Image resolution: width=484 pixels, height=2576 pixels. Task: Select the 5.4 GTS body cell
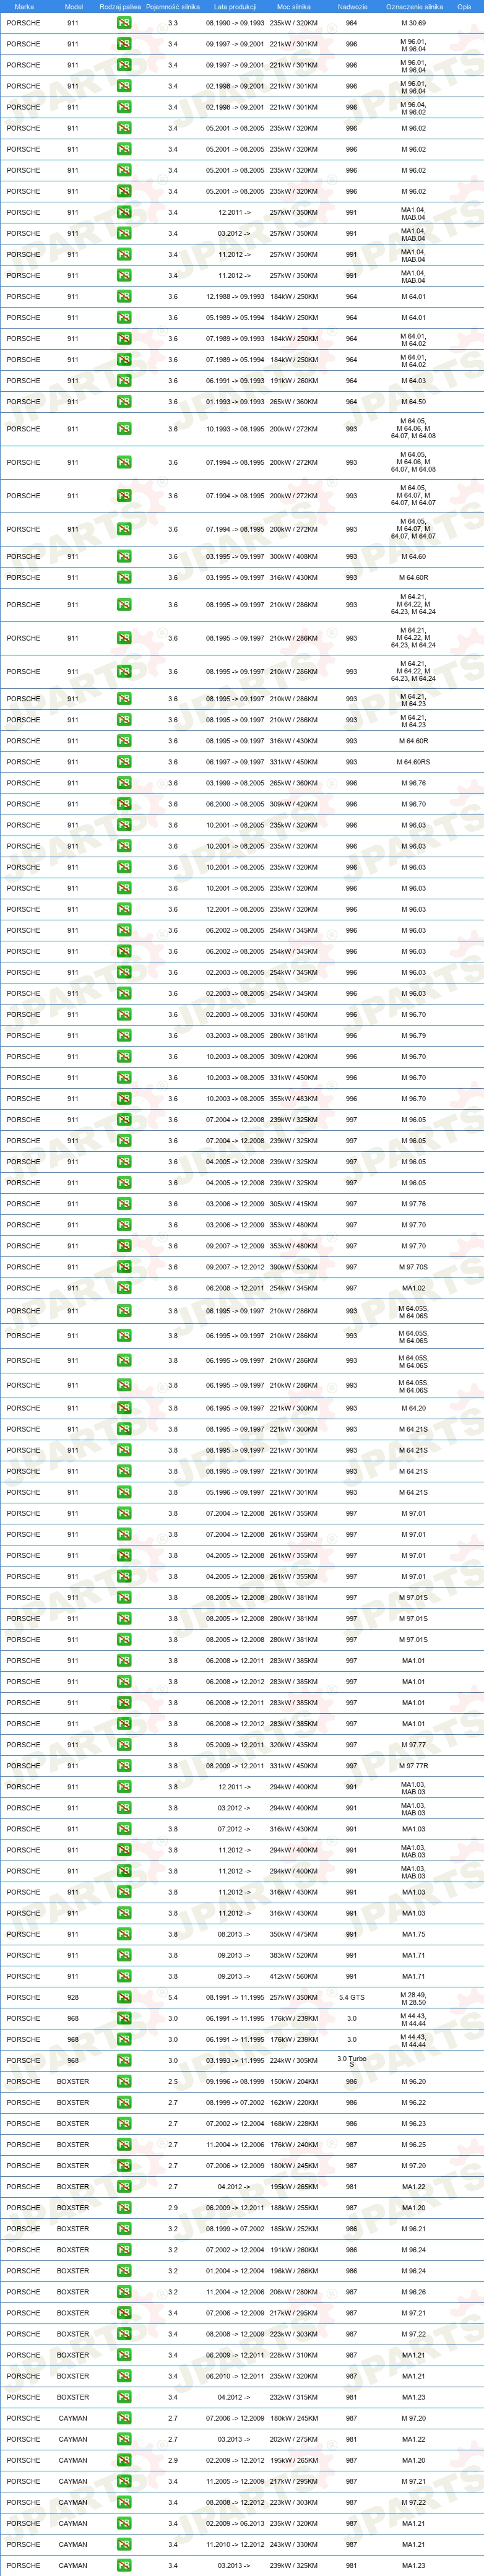[x=351, y=1997]
